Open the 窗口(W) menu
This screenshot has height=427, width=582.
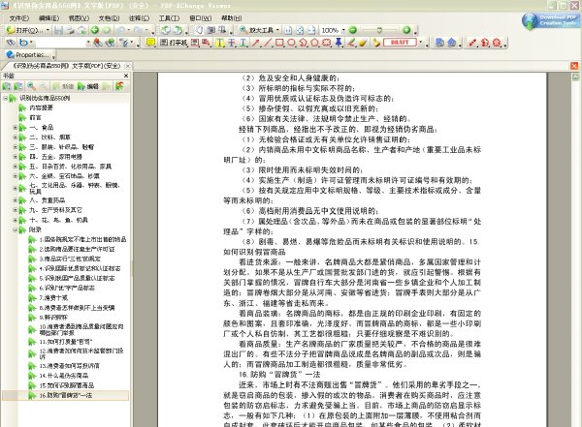pyautogui.click(x=200, y=18)
